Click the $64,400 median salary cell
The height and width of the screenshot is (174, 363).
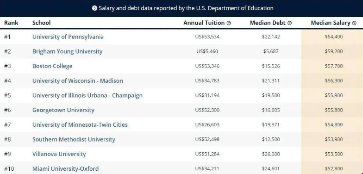(333, 37)
